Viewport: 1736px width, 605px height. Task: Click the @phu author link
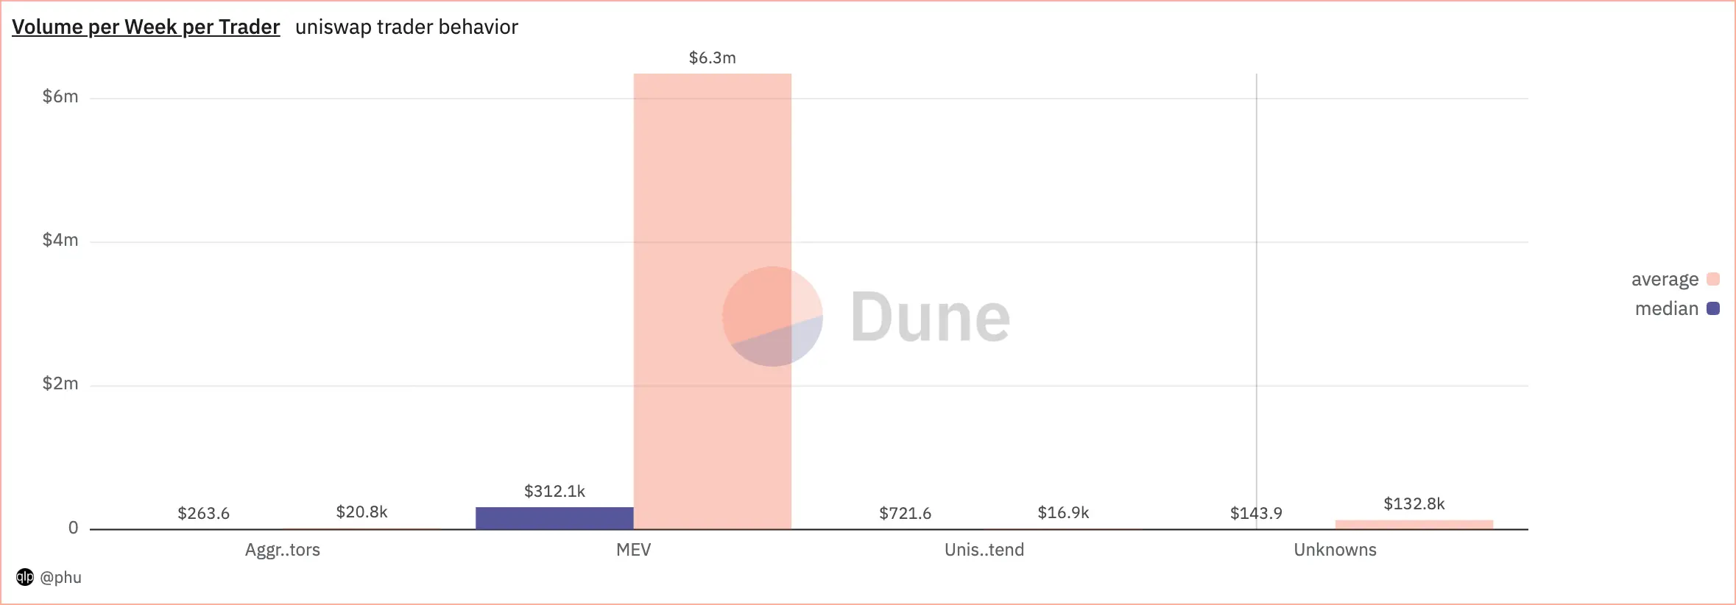pyautogui.click(x=60, y=577)
